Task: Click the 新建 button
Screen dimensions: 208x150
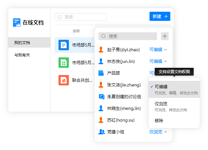Action: (160, 16)
